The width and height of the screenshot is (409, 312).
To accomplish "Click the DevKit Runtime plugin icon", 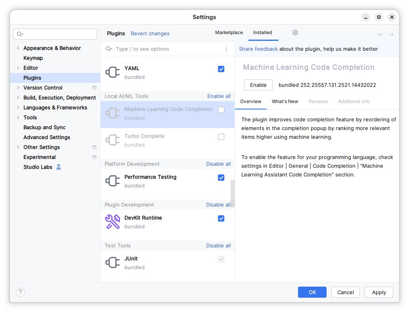I will click(113, 222).
